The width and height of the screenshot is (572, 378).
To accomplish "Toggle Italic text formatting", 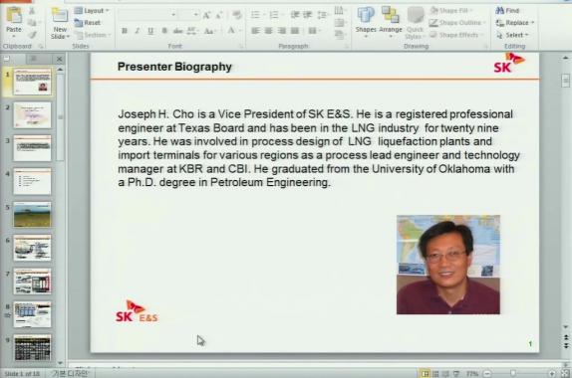I will coord(138,31).
